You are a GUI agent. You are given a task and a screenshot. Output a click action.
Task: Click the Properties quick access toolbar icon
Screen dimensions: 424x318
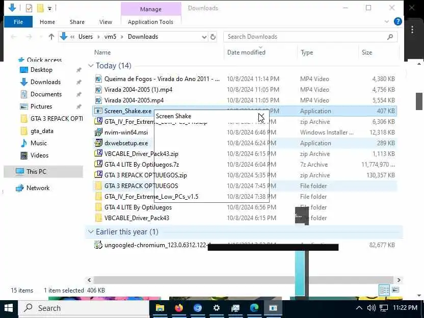29,8
